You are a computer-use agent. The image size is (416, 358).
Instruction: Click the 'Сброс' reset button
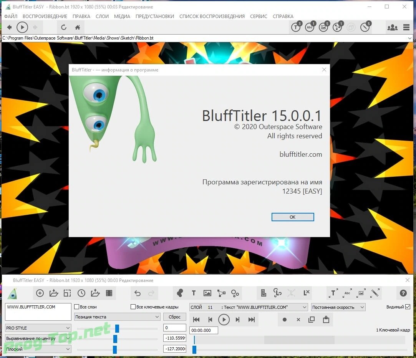[174, 317]
